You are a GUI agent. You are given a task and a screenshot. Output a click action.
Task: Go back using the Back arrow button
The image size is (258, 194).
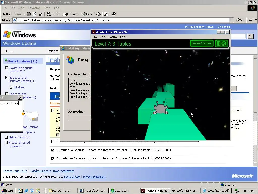tap(7, 14)
